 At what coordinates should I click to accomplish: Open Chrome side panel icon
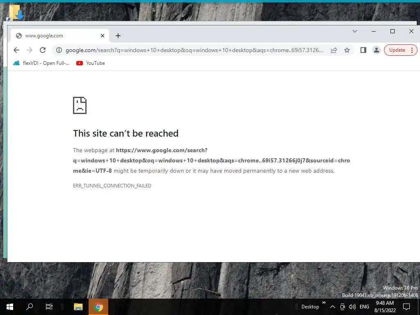coord(363,50)
